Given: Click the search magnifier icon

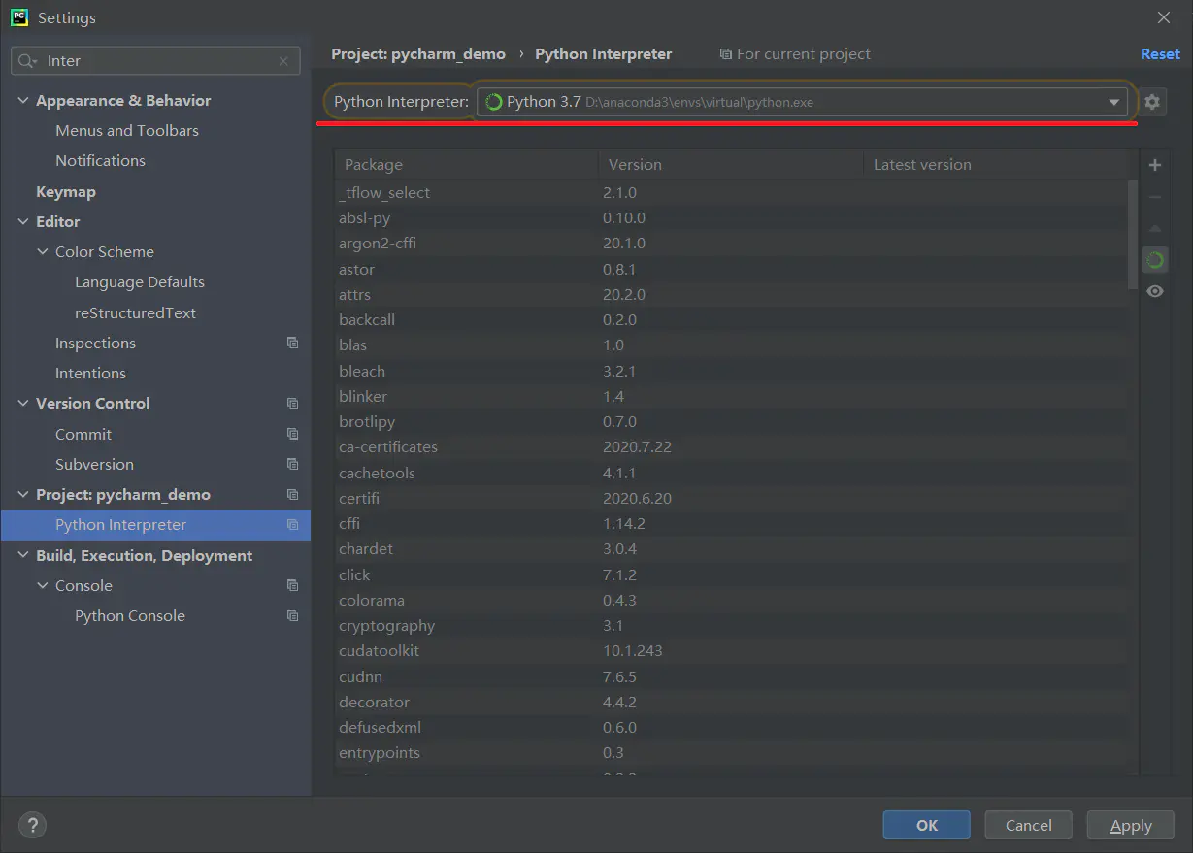Looking at the screenshot, I should [x=27, y=61].
